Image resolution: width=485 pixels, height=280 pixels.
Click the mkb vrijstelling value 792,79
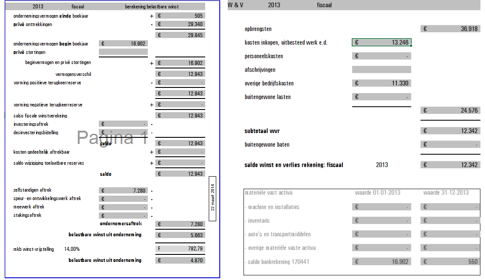tap(180, 249)
